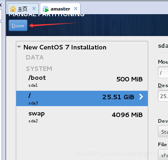Select the swap sda2 partition
This screenshot has width=168, height=160.
pos(82,117)
